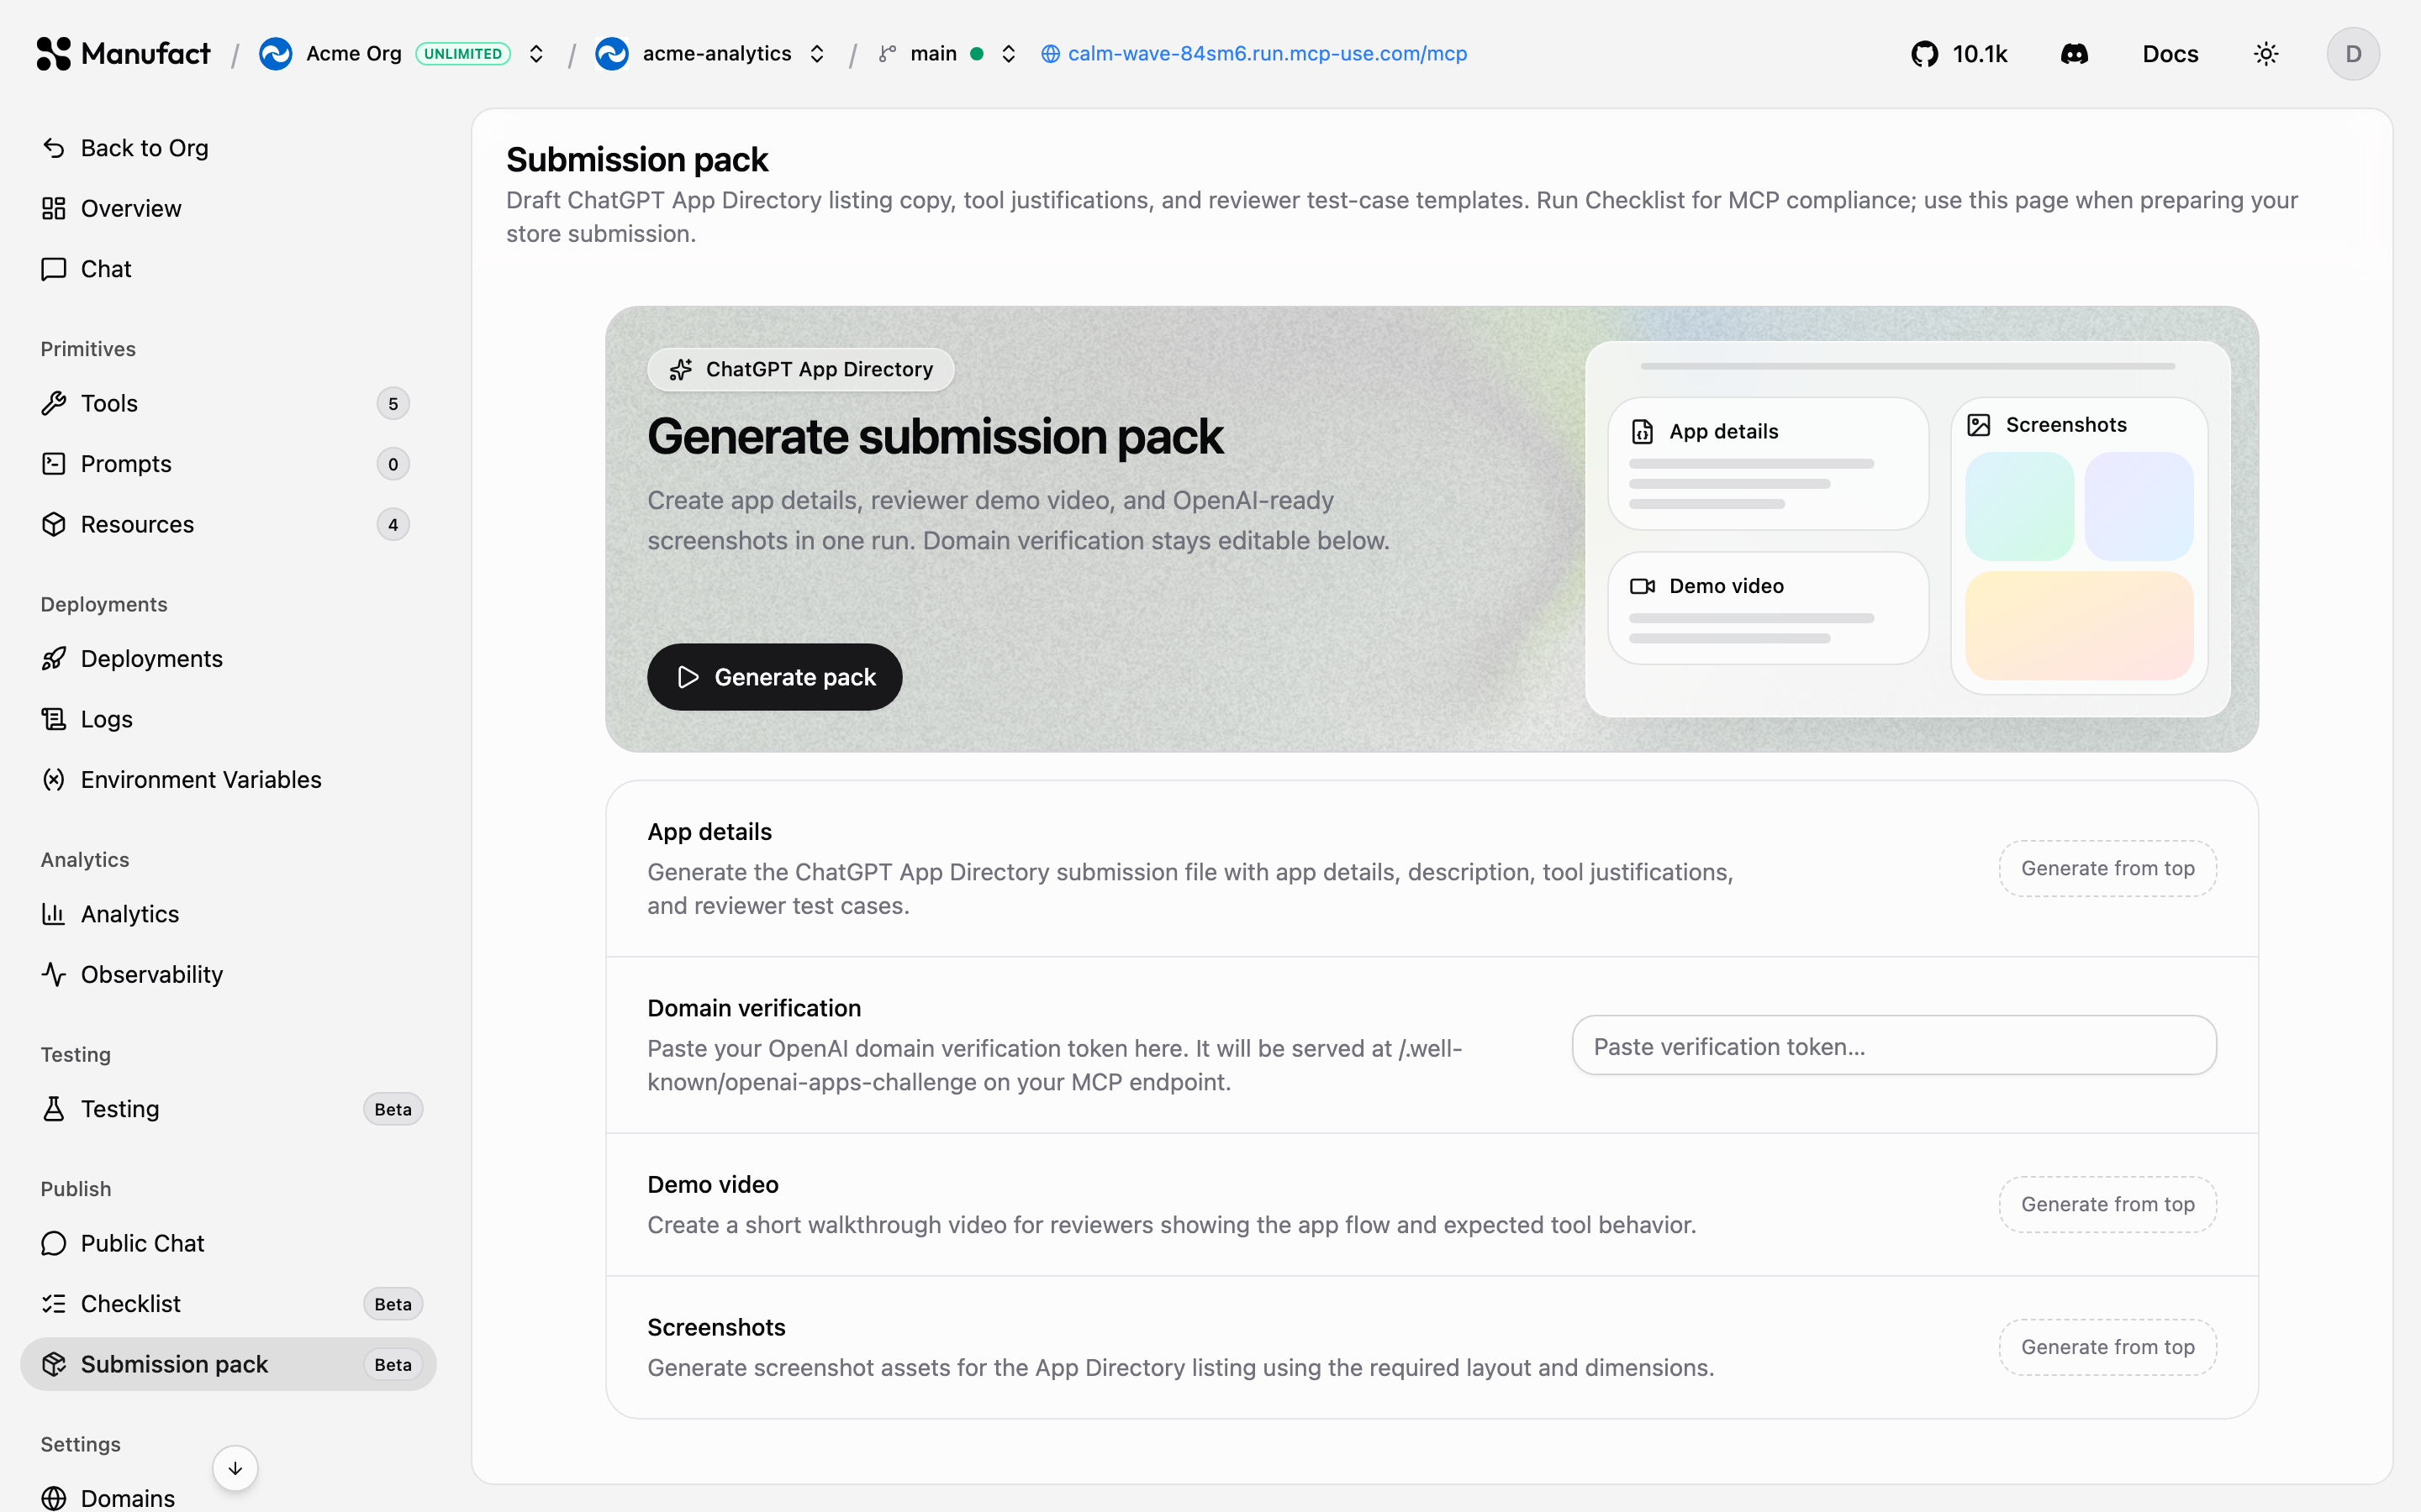2421x1512 pixels.
Task: Open Observability sidebar label
Action: click(x=152, y=975)
